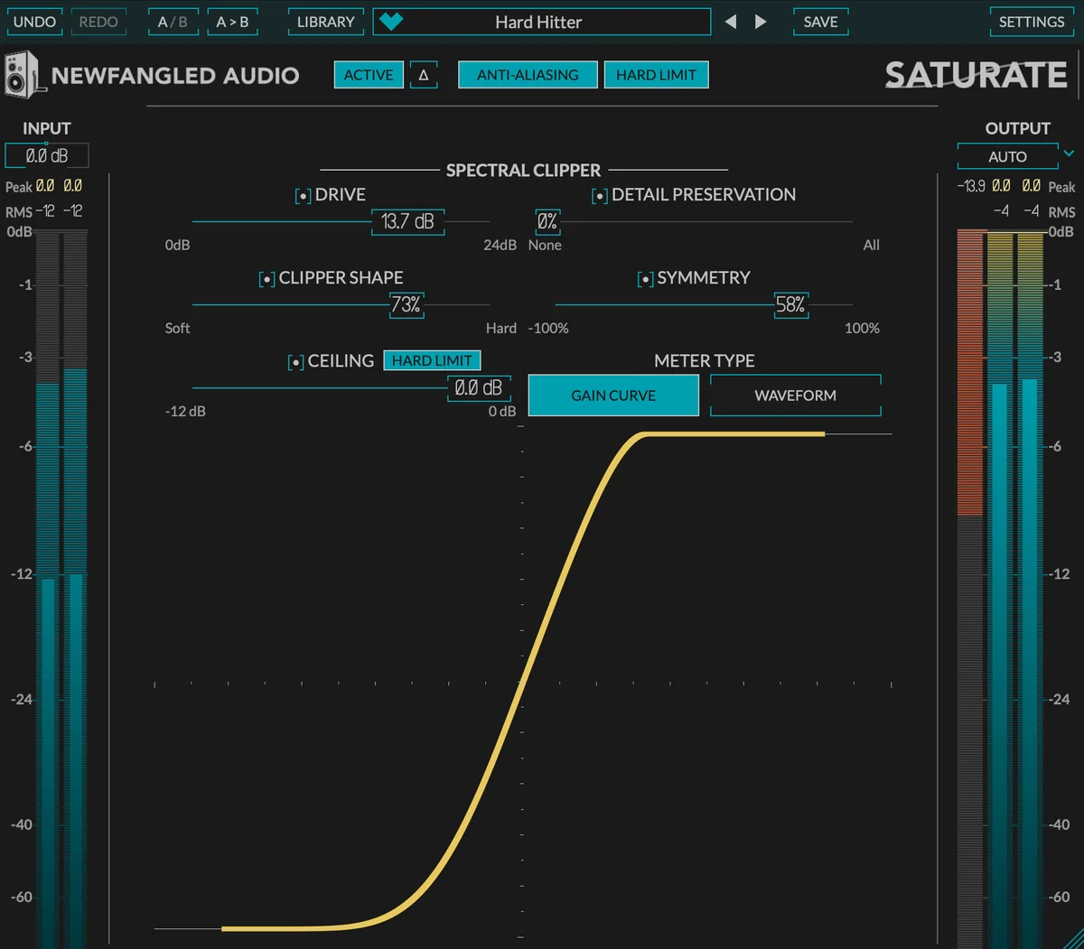Toggle Anti-Aliasing on or off
The image size is (1084, 949).
pos(528,75)
